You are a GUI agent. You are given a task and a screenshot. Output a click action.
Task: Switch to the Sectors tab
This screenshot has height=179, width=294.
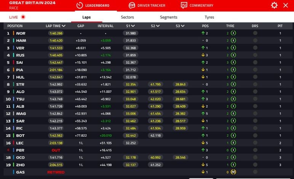(127, 17)
